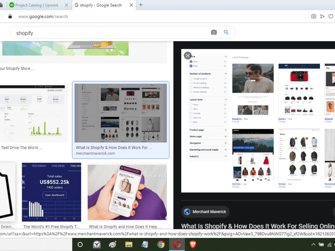This screenshot has width=335, height=251.
Task: Open 'What Is Shopify & How Does It Work For' caption
Action: click(x=114, y=148)
